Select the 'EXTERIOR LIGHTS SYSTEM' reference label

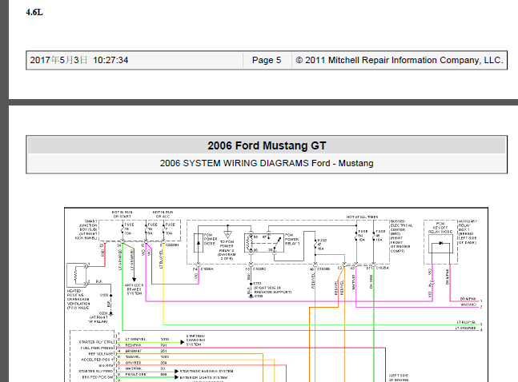(203, 377)
